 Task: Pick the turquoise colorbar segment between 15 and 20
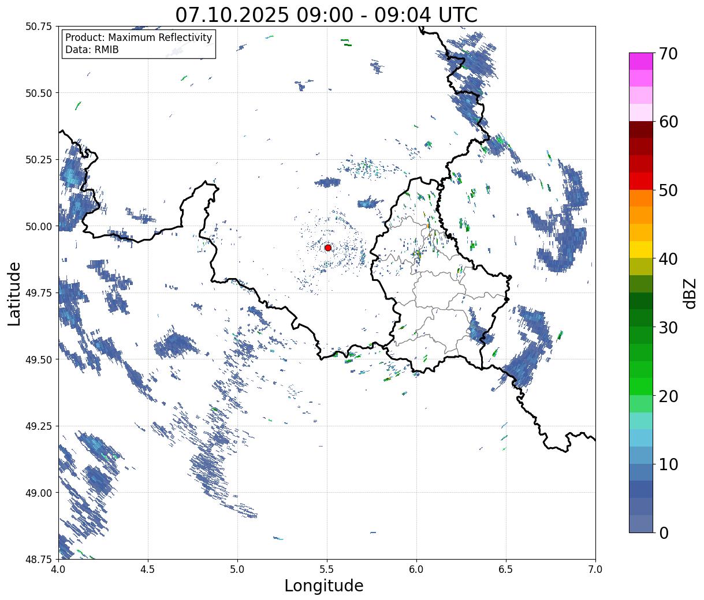pos(641,421)
